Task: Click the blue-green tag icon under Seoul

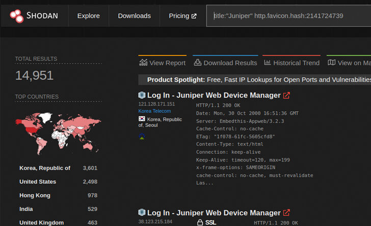Action: (x=142, y=136)
